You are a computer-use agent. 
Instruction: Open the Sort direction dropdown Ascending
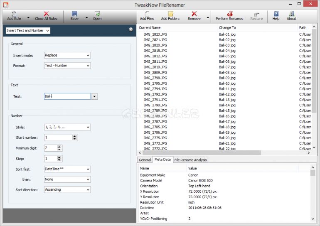point(67,189)
